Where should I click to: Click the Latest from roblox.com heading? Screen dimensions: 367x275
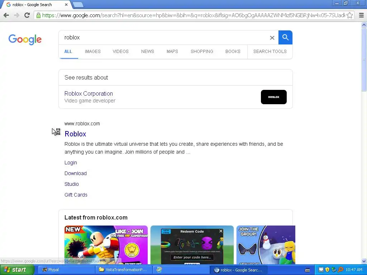96,217
